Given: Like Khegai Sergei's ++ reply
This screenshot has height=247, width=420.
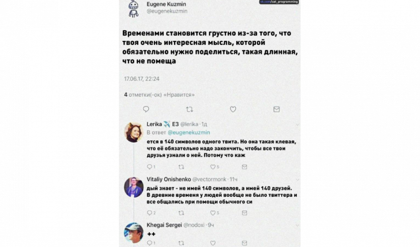Looking at the screenshot, I should pyautogui.click(x=212, y=243).
